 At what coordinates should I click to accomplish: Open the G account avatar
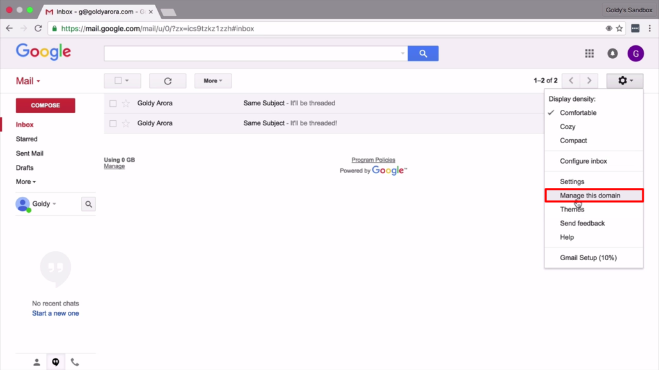(x=635, y=53)
